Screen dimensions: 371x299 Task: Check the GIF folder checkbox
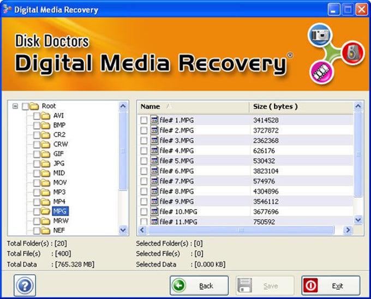(37, 154)
